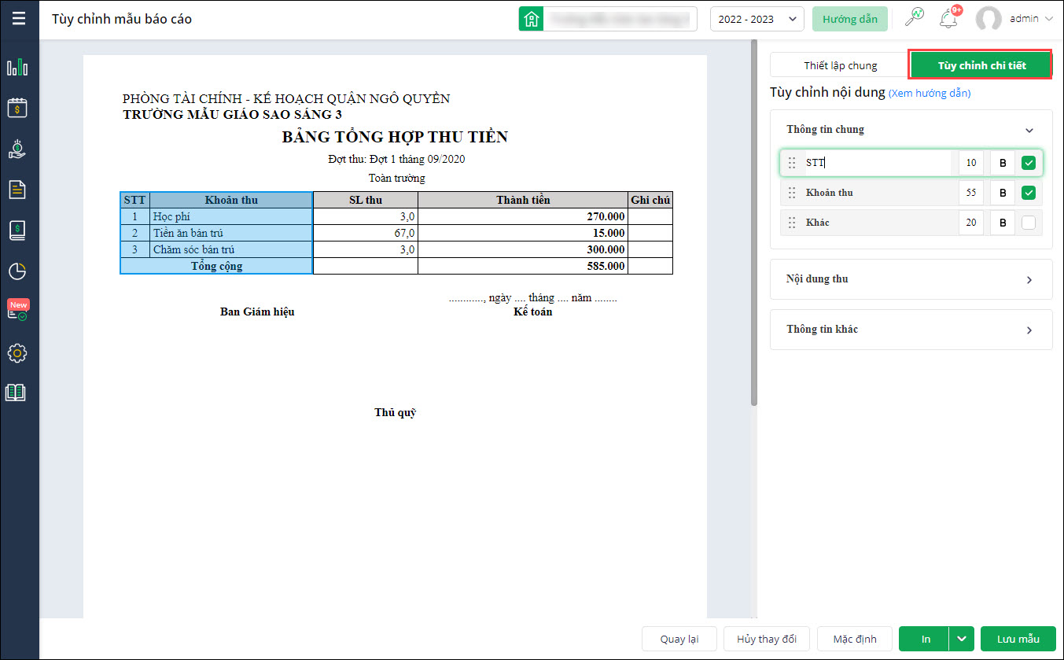The width and height of the screenshot is (1064, 660).
Task: Click the Thành tiền column header
Action: tap(523, 200)
